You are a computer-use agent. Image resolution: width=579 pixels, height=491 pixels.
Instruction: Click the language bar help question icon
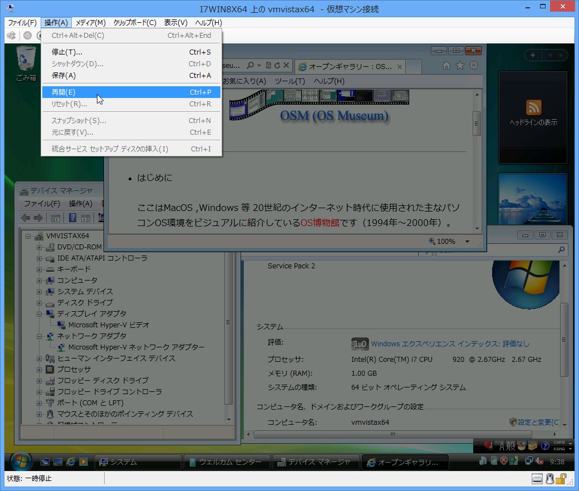pos(545,446)
